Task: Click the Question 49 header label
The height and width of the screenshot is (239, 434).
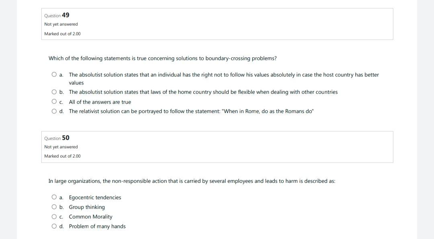Action: pos(57,15)
